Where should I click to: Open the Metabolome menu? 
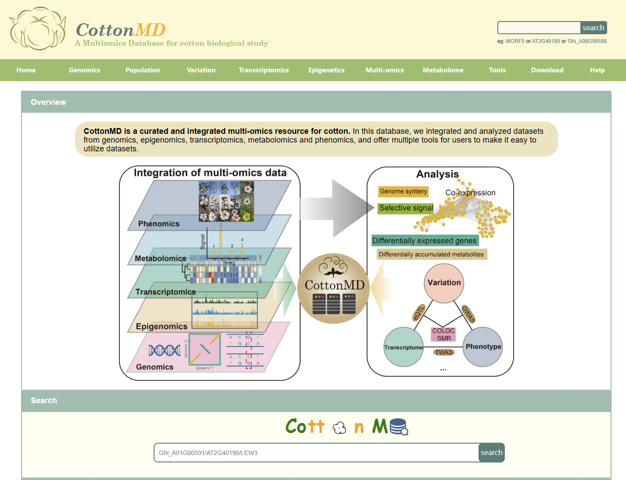[443, 70]
